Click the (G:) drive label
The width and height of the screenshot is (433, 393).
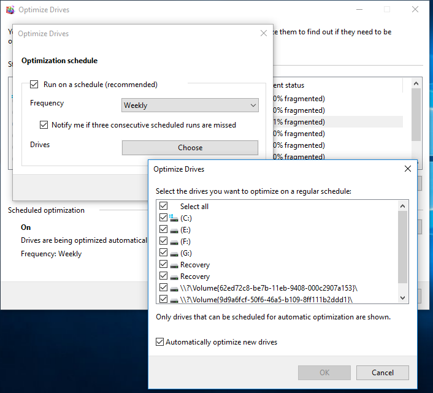186,253
